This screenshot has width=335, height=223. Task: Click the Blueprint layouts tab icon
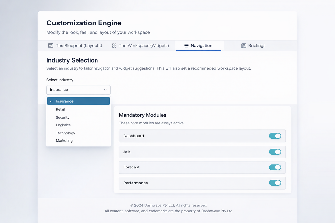(51, 46)
